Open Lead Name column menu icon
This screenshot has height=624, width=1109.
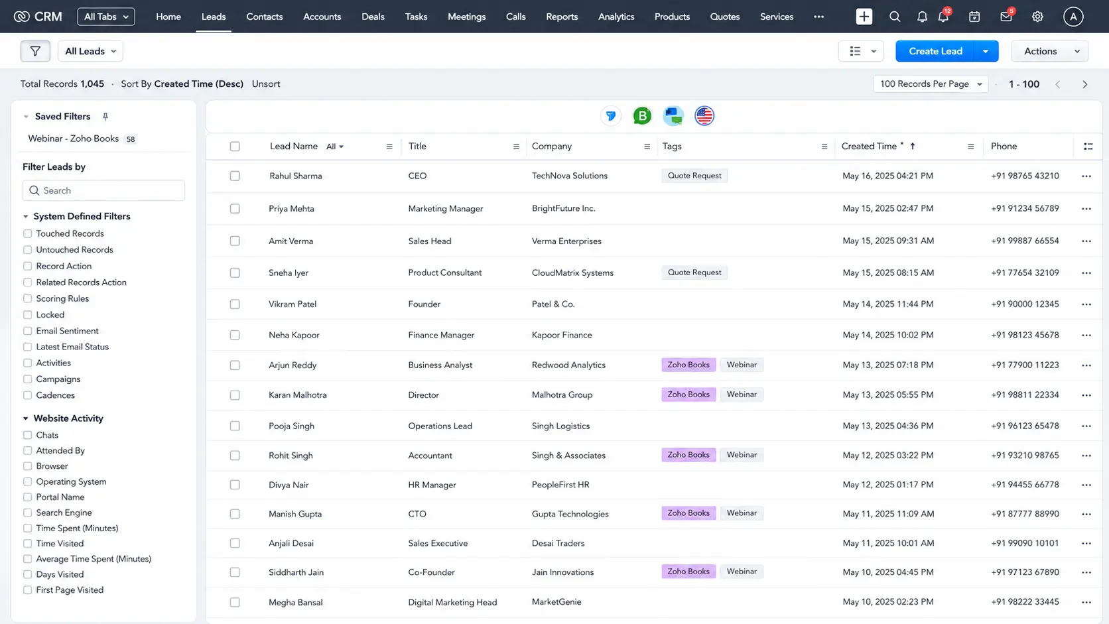(x=389, y=147)
